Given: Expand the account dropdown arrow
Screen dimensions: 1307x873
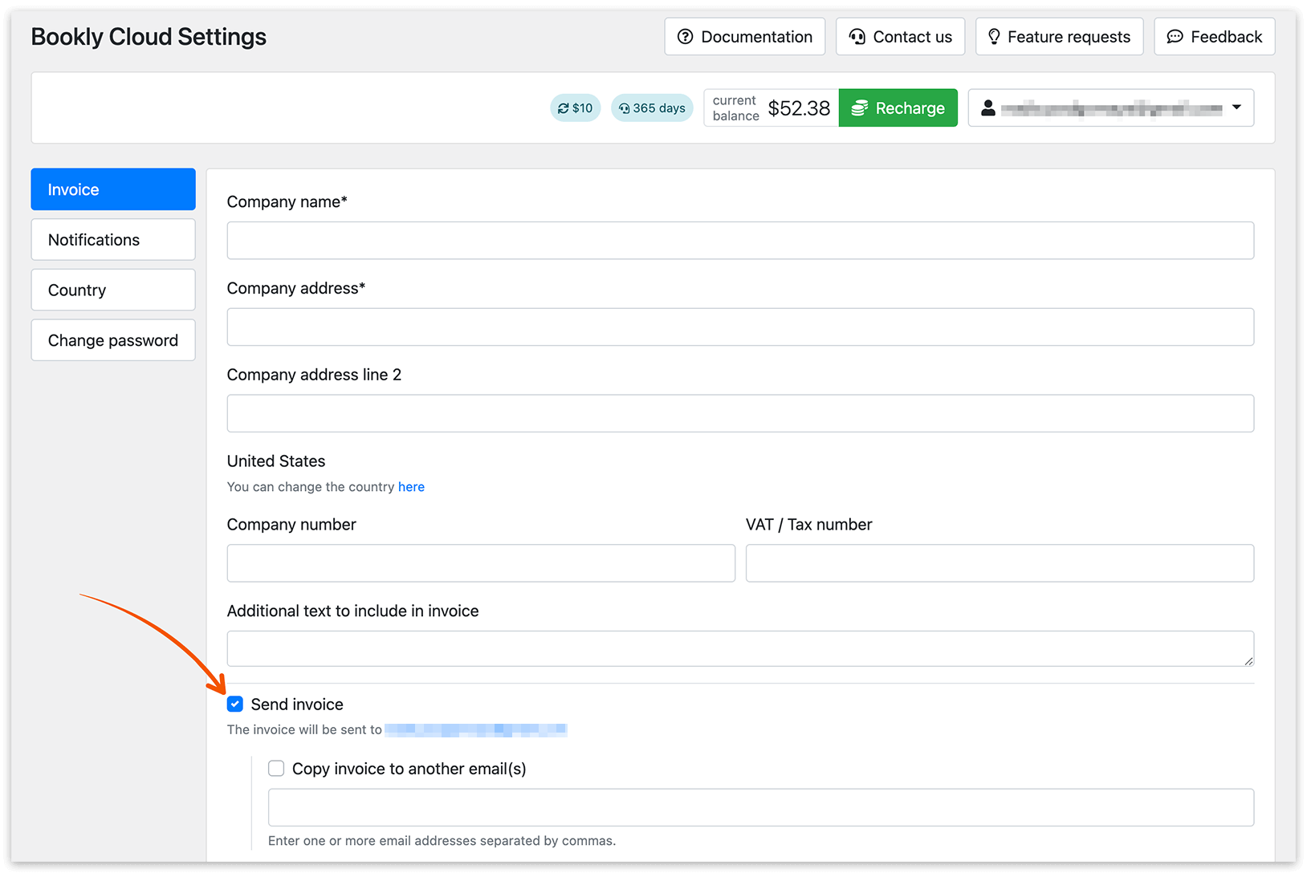Looking at the screenshot, I should pyautogui.click(x=1236, y=108).
